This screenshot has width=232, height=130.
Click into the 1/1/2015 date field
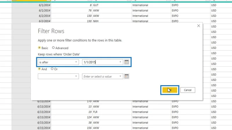pyautogui.click(x=101, y=62)
